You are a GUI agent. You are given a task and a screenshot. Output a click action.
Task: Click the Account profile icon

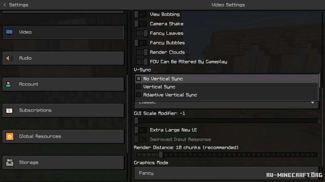pos(9,85)
